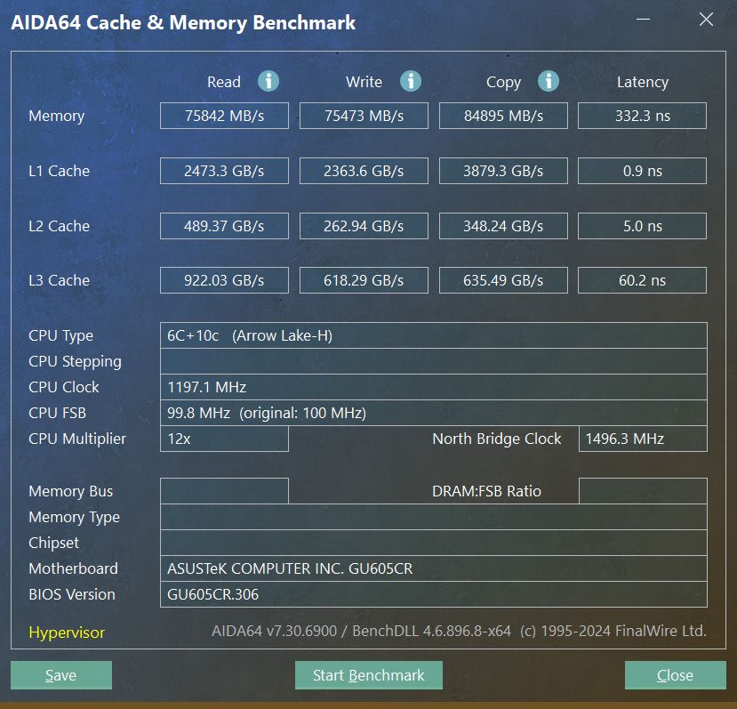
Task: Click the CPU FSB field 99.8 MHz
Action: [x=433, y=413]
